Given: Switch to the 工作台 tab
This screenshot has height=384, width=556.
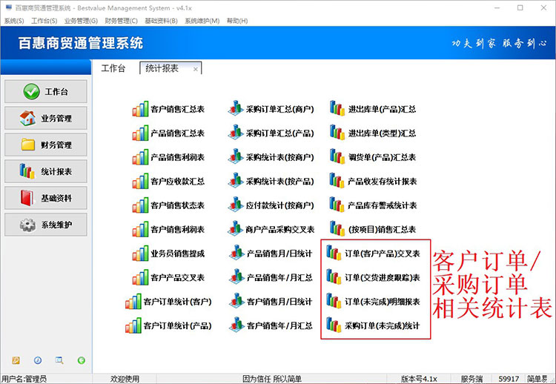Looking at the screenshot, I should [113, 68].
